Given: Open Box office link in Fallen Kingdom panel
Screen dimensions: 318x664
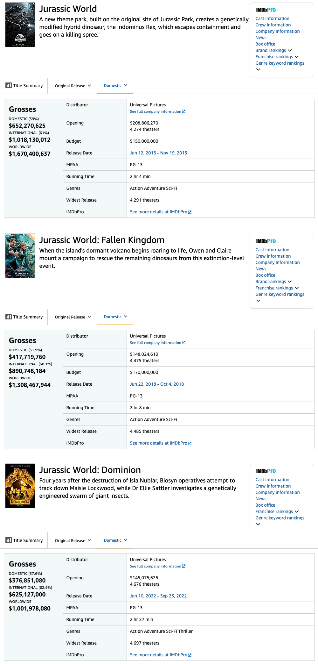Looking at the screenshot, I should (265, 275).
